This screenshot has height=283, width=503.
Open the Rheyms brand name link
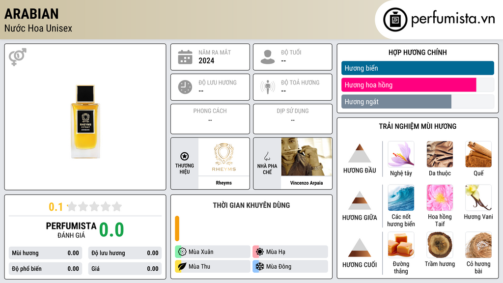point(224,183)
